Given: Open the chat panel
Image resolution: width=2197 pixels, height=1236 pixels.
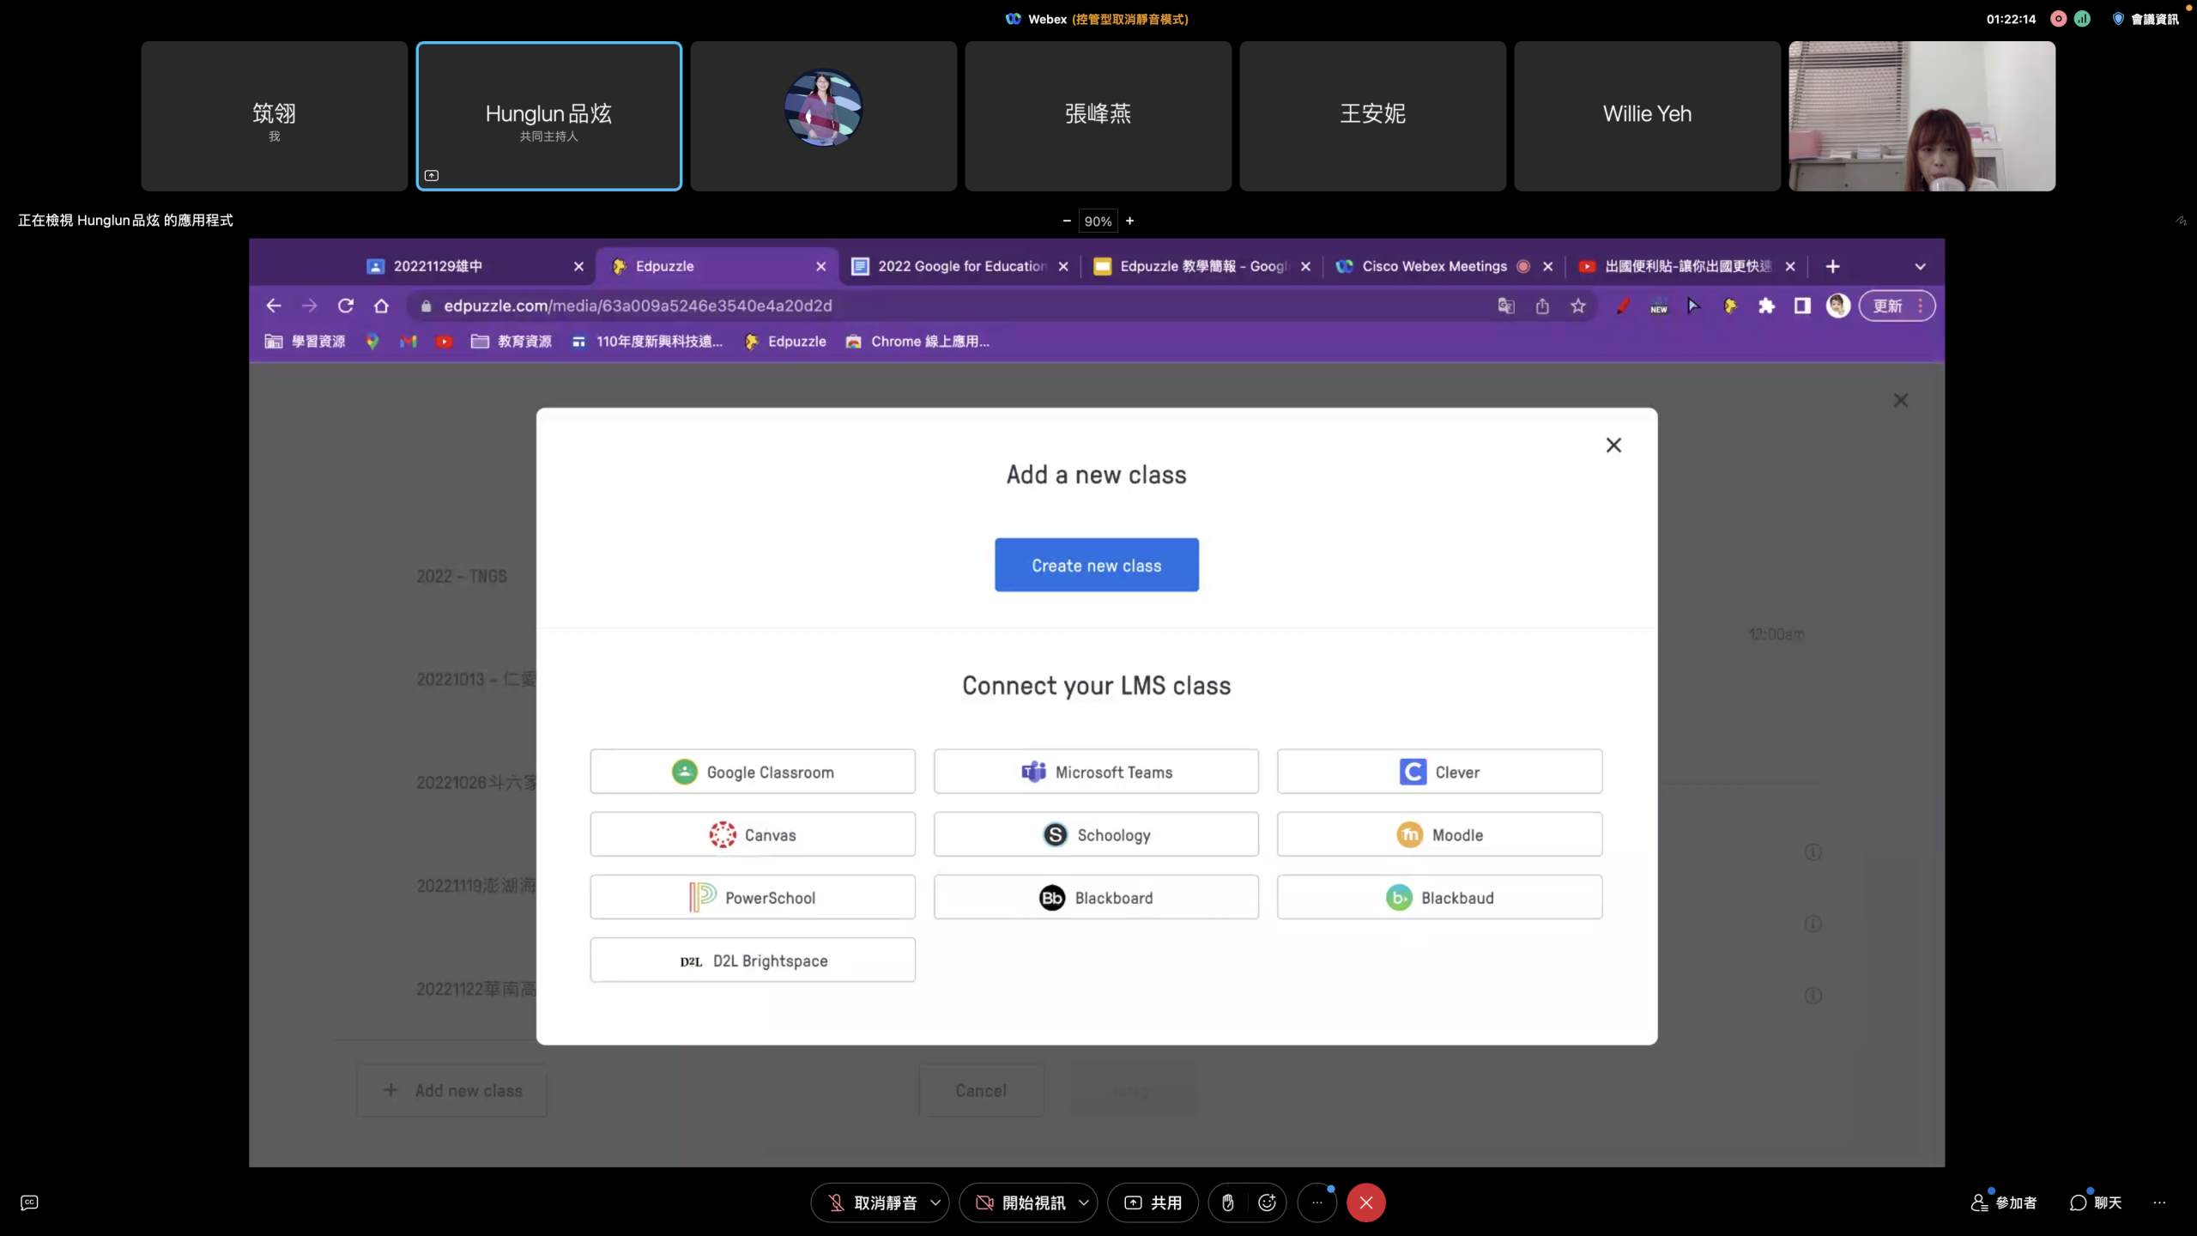Looking at the screenshot, I should 2095,1203.
